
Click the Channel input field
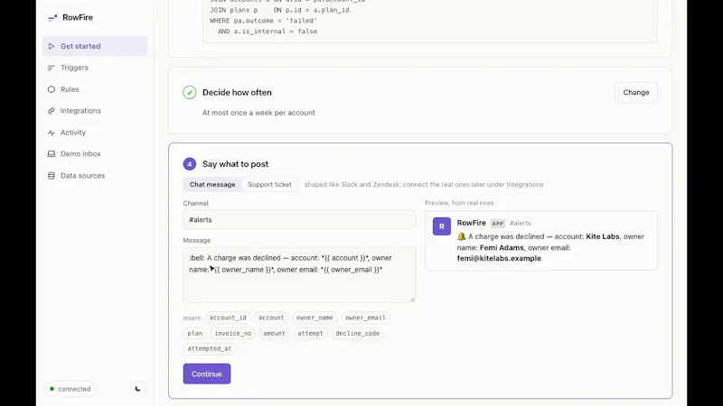299,219
